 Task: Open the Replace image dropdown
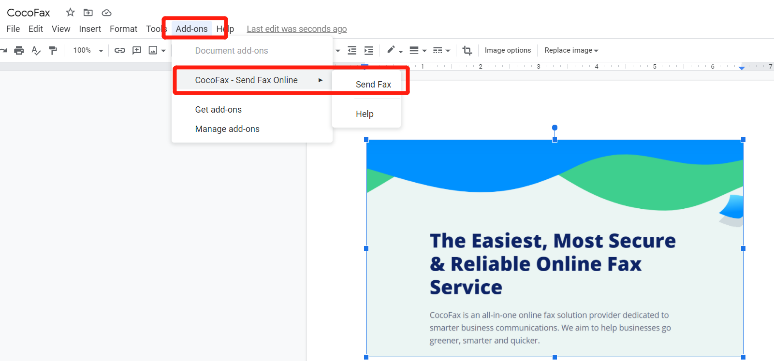tap(571, 50)
